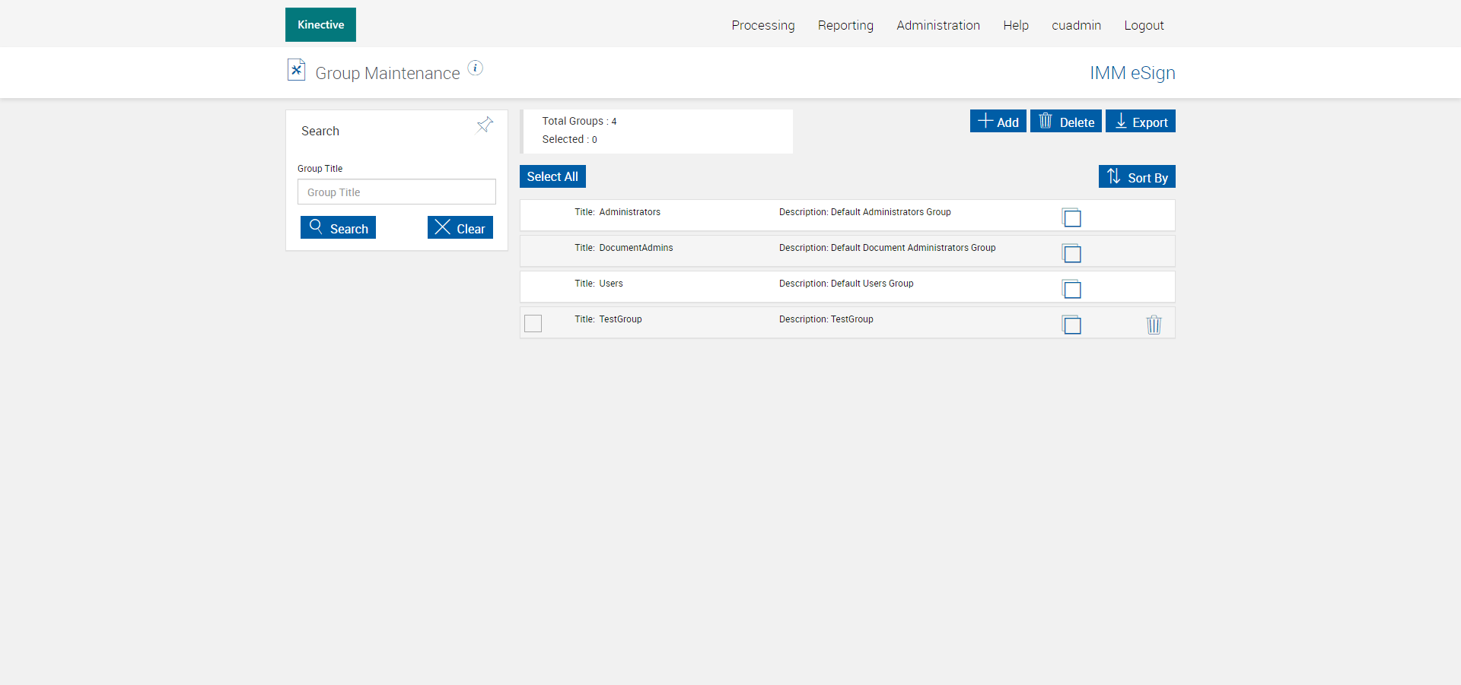Export the groups list
The image size is (1461, 685).
[1141, 121]
